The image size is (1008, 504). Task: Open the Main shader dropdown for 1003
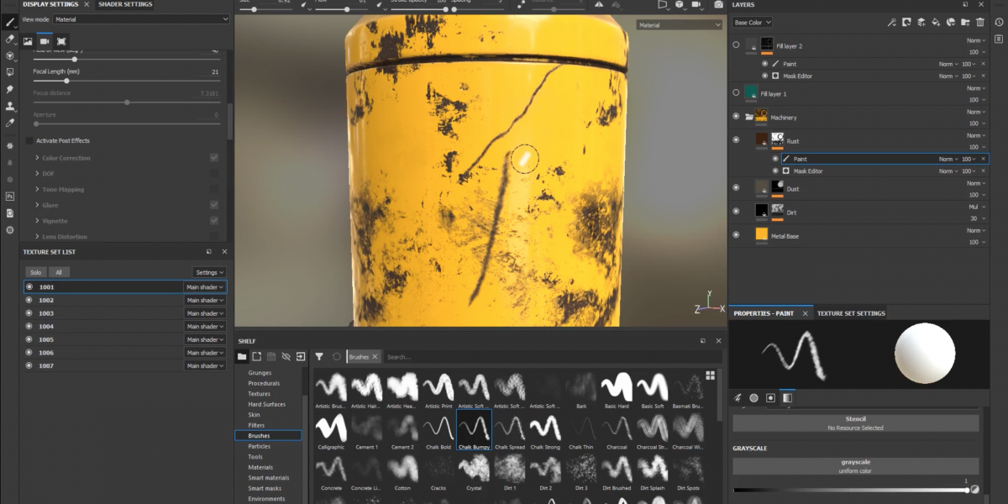(x=205, y=313)
